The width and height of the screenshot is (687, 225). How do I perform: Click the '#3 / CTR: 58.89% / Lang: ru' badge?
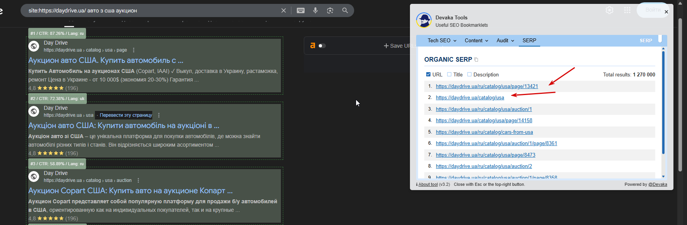[x=57, y=164]
